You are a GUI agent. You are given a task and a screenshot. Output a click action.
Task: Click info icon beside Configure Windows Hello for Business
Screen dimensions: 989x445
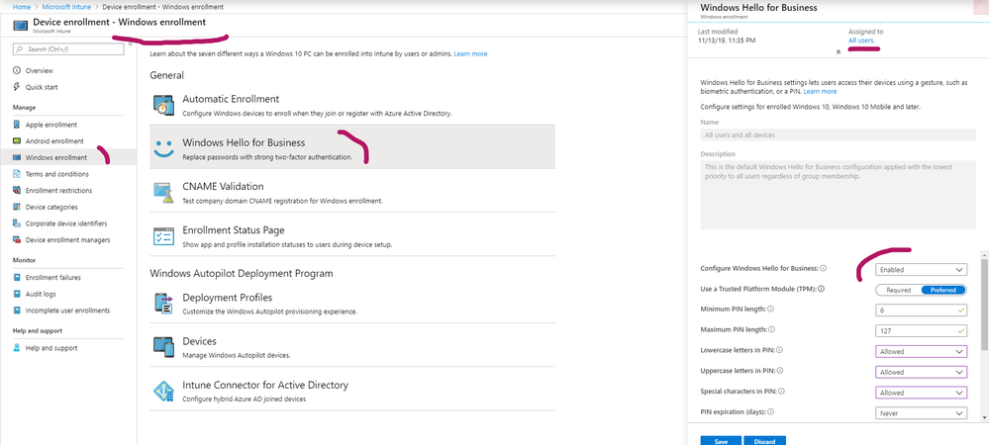point(823,268)
